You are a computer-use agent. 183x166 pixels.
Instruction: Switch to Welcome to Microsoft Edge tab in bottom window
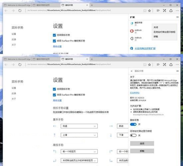[x=17, y=59]
